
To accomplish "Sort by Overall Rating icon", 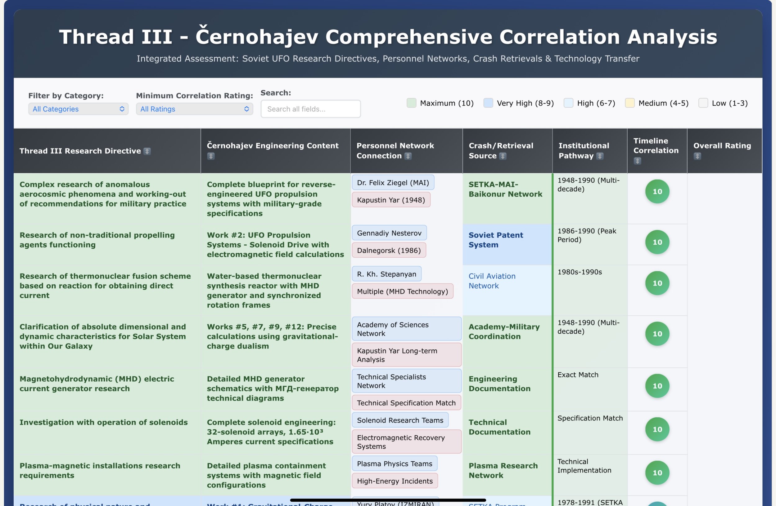I will [697, 156].
